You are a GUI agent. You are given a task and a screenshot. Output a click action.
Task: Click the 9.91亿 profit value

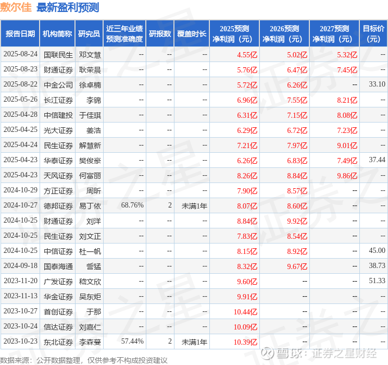247,297
